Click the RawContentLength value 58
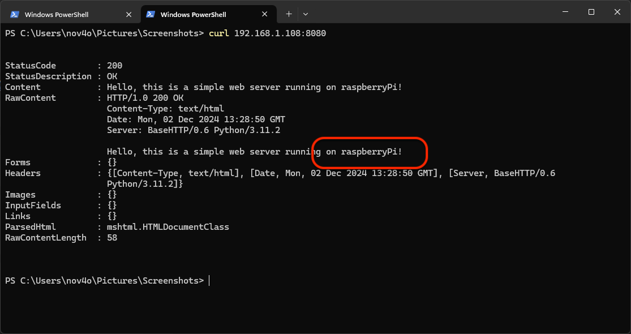The height and width of the screenshot is (334, 631). [112, 238]
